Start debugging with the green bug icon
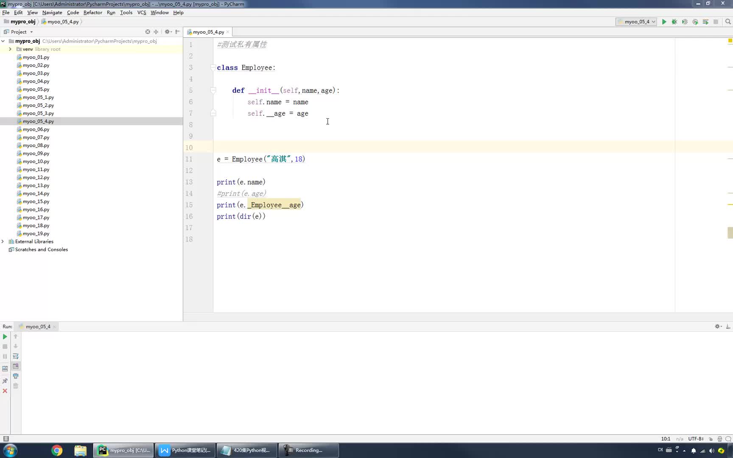The height and width of the screenshot is (458, 733). tap(674, 22)
